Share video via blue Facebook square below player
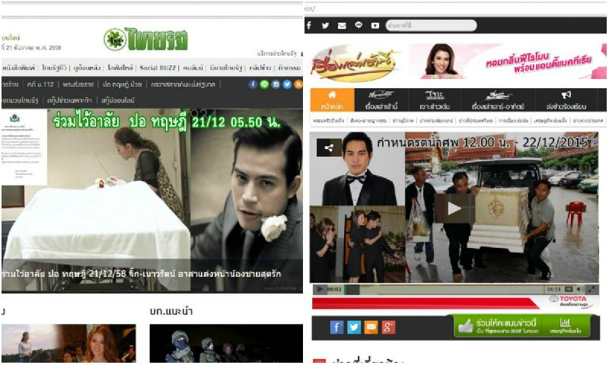Image resolution: width=609 pixels, height=365 pixels. [x=336, y=328]
